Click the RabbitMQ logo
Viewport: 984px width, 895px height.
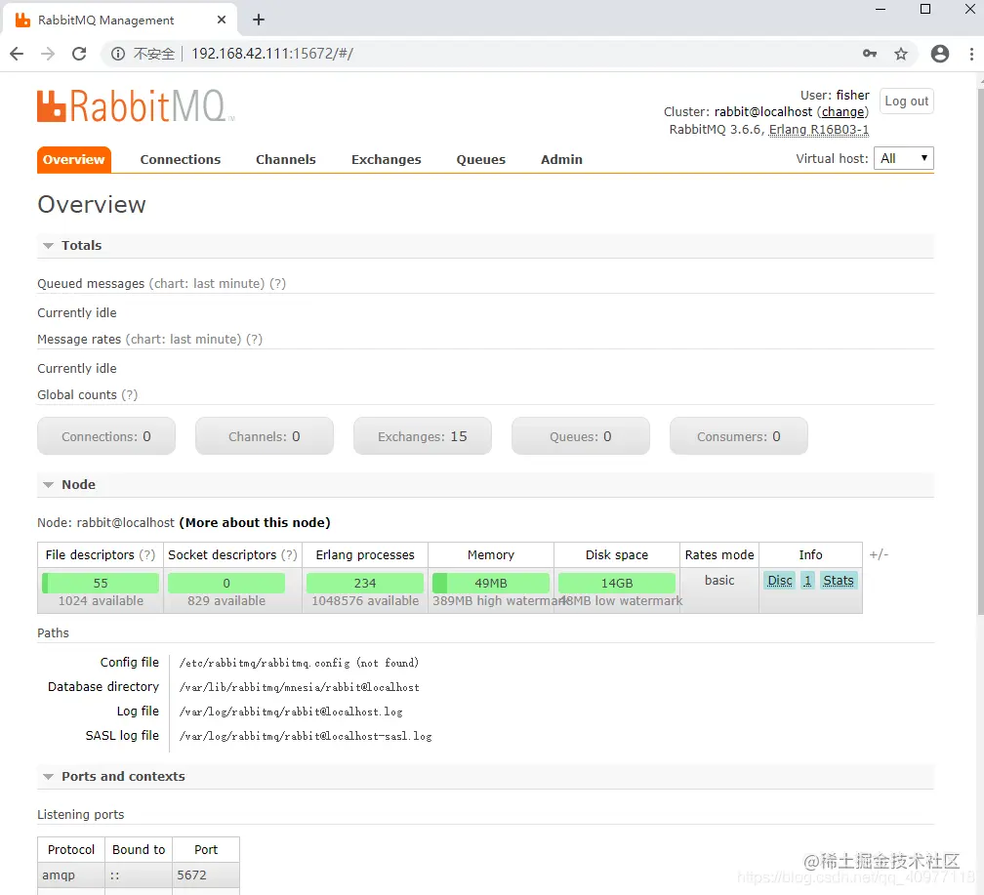[x=136, y=105]
